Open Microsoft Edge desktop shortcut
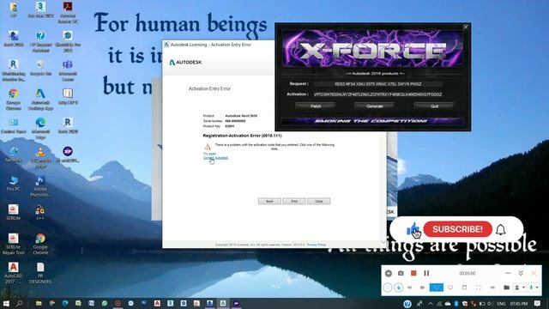Viewport: 549px width, 309px height. [40, 128]
